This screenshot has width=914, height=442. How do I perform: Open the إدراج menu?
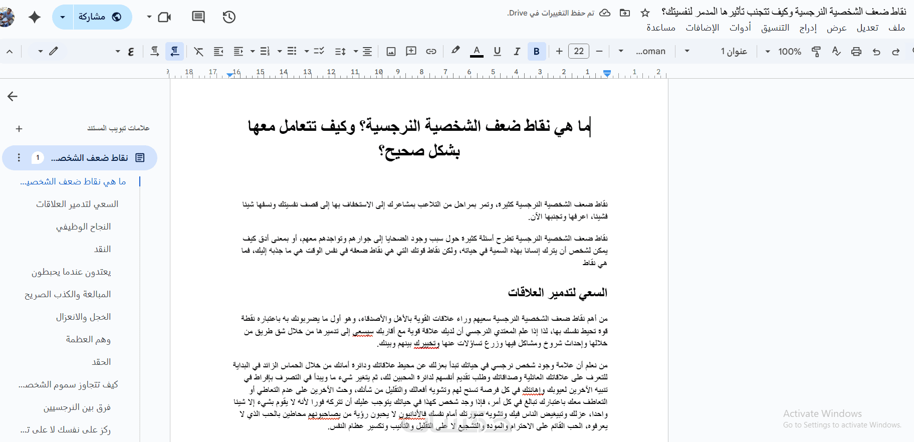click(x=808, y=28)
